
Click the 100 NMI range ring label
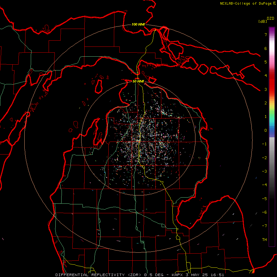(x=138, y=24)
